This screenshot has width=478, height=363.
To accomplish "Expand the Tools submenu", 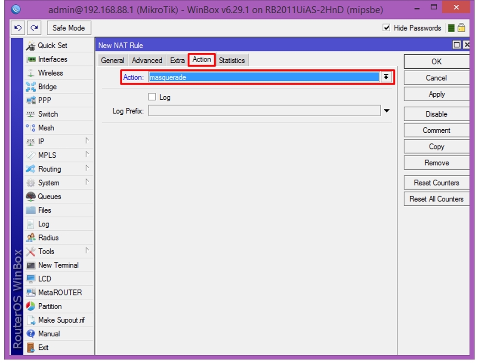I will click(x=87, y=251).
